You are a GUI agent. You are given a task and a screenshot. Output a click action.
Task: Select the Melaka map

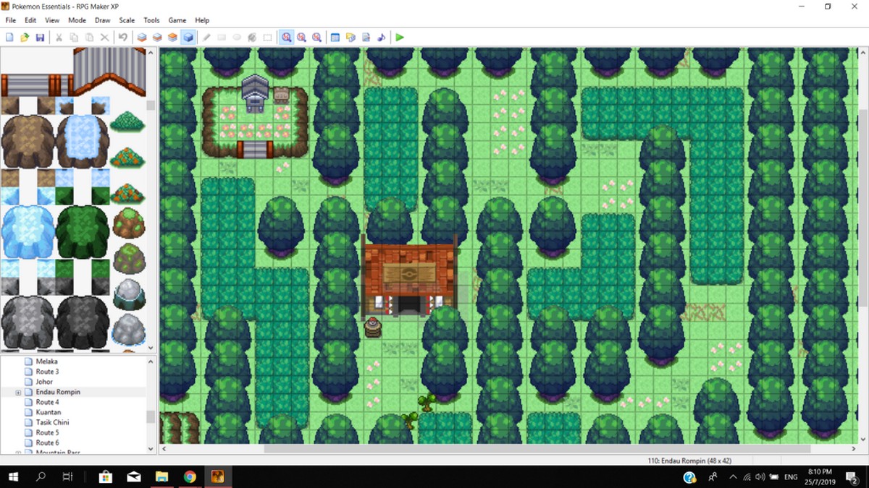pos(46,361)
